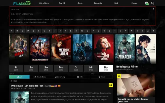
Task: Select the So 24.08 day tab
Action: (46, 68)
